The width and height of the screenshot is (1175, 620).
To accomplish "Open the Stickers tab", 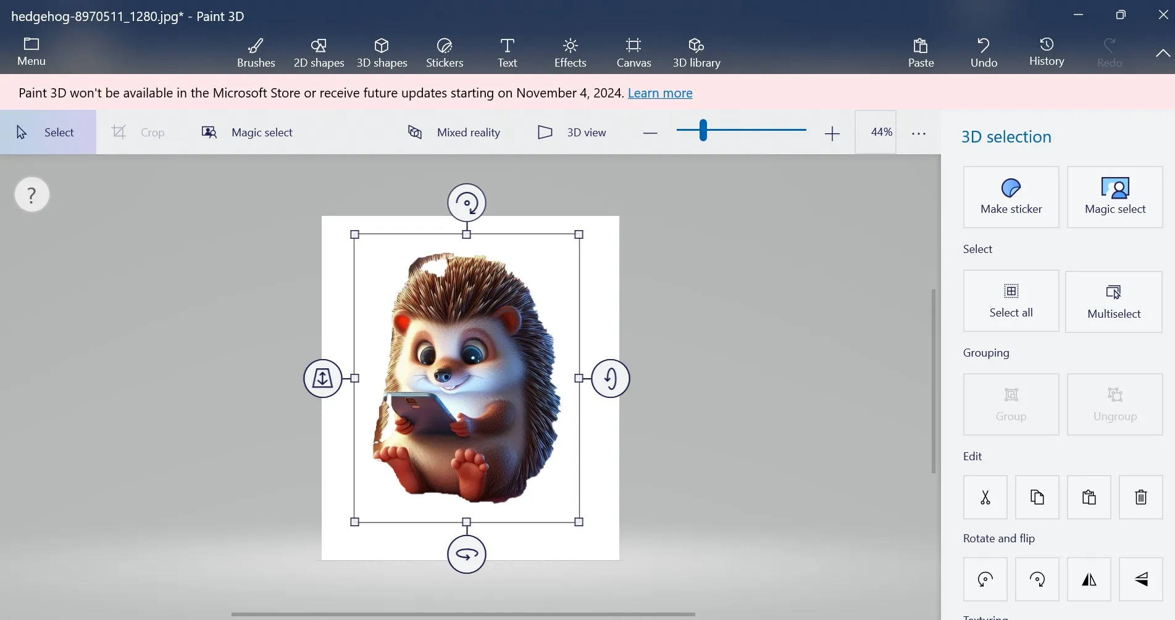I will point(445,52).
